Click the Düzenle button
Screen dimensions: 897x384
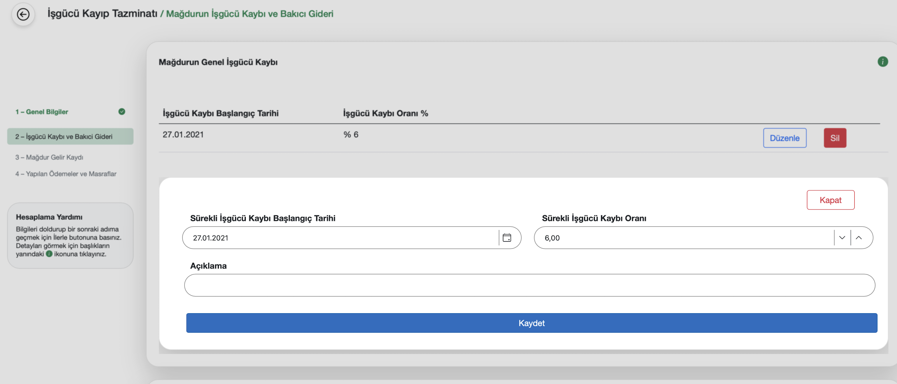784,138
